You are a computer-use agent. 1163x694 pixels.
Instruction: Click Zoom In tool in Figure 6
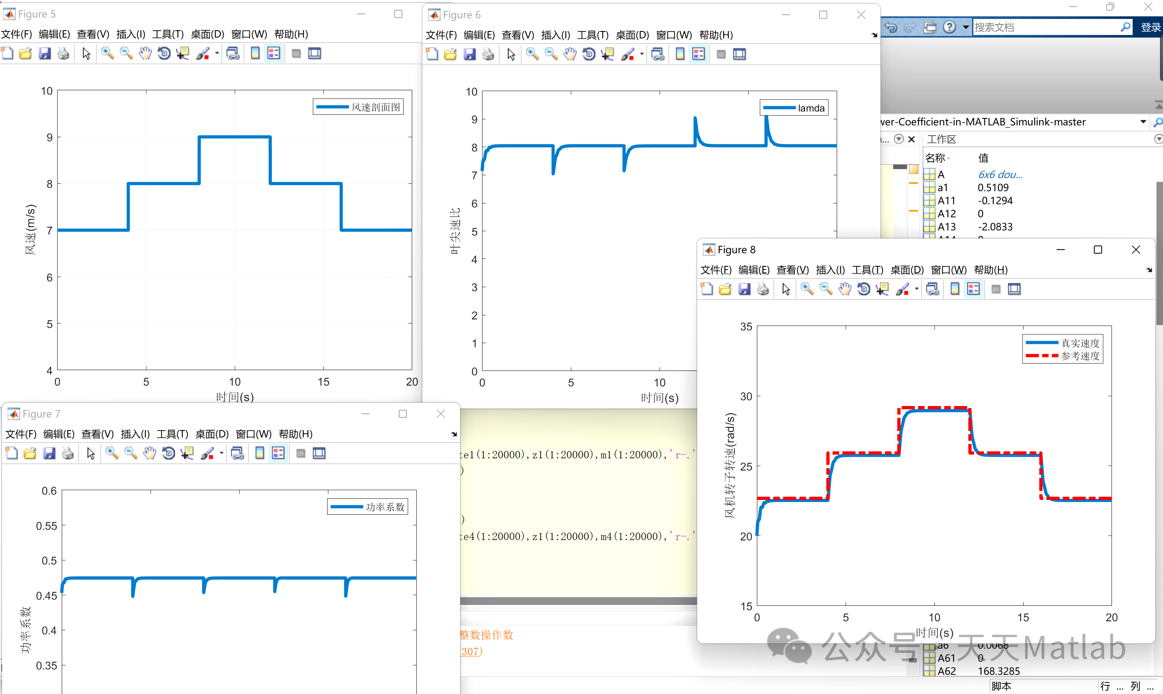[532, 54]
